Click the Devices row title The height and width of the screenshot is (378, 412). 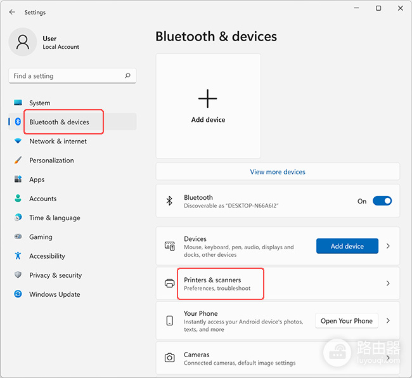coord(195,238)
